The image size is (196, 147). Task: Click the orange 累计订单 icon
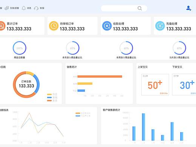(2, 26)
